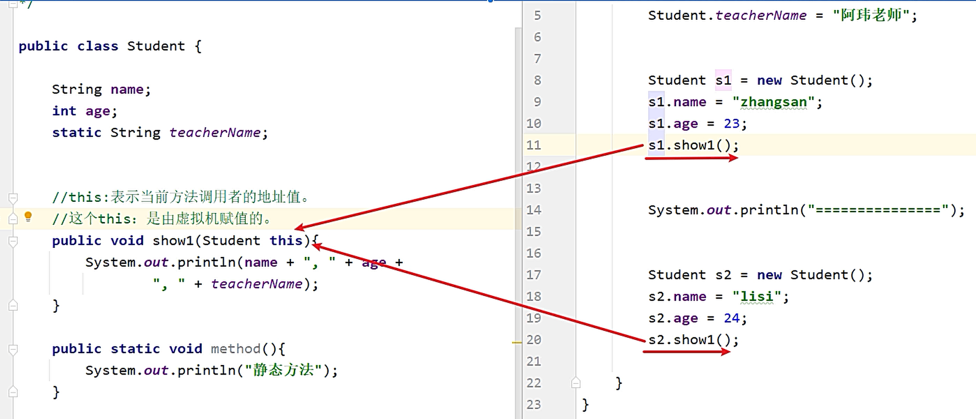The width and height of the screenshot is (976, 419).
Task: Click the yellow light bulb intention icon
Action: [28, 217]
